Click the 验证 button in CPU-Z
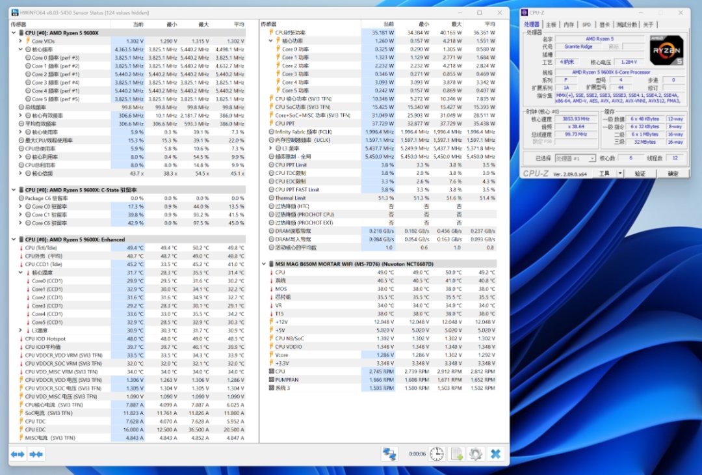 pyautogui.click(x=640, y=174)
